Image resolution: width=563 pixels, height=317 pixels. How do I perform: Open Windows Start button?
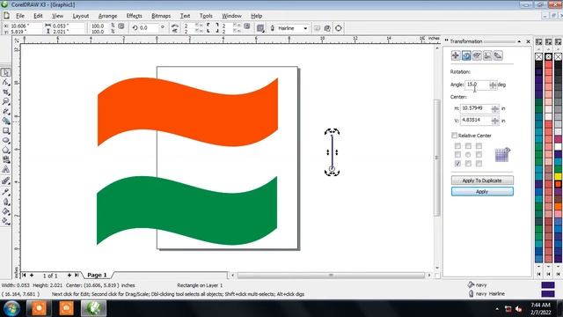tap(11, 308)
